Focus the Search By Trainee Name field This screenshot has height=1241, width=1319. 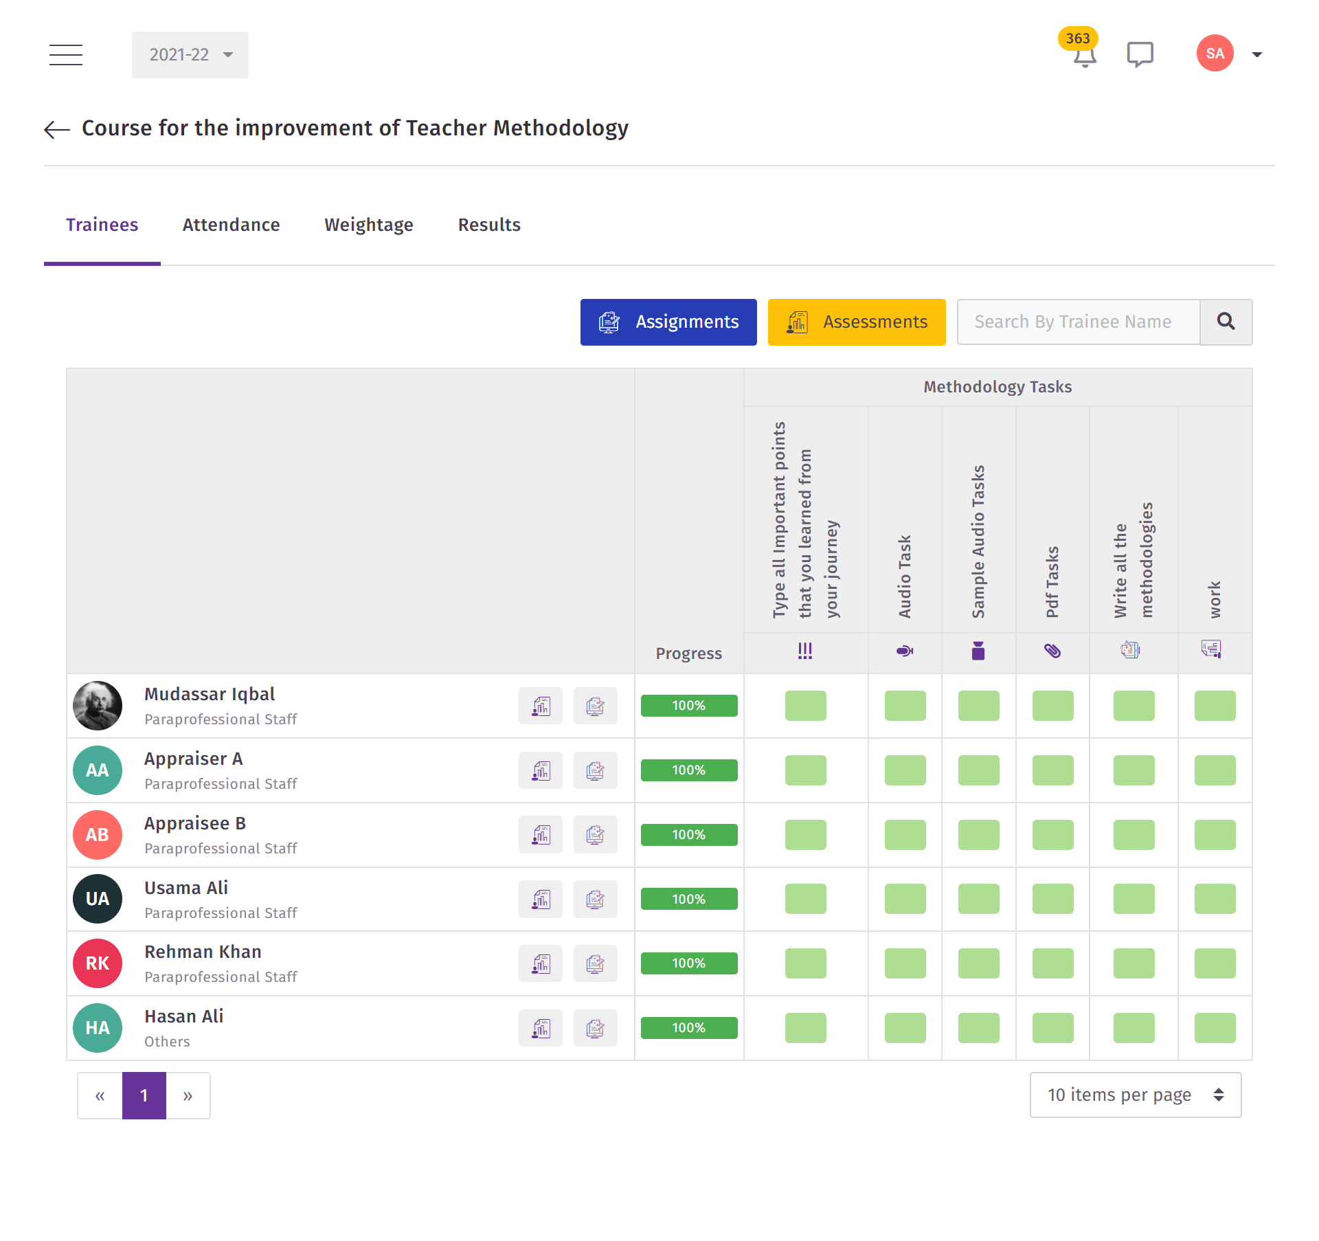point(1078,322)
